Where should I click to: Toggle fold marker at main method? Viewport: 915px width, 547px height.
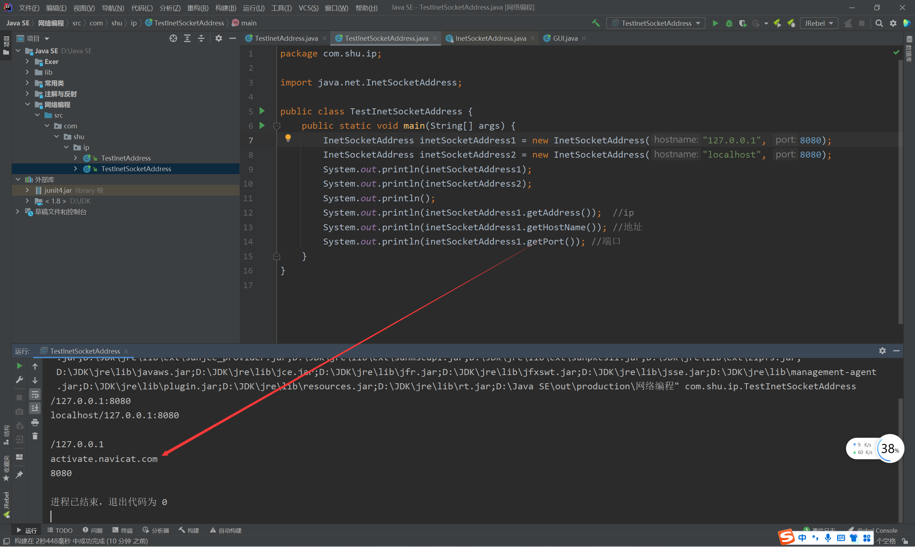pos(277,126)
